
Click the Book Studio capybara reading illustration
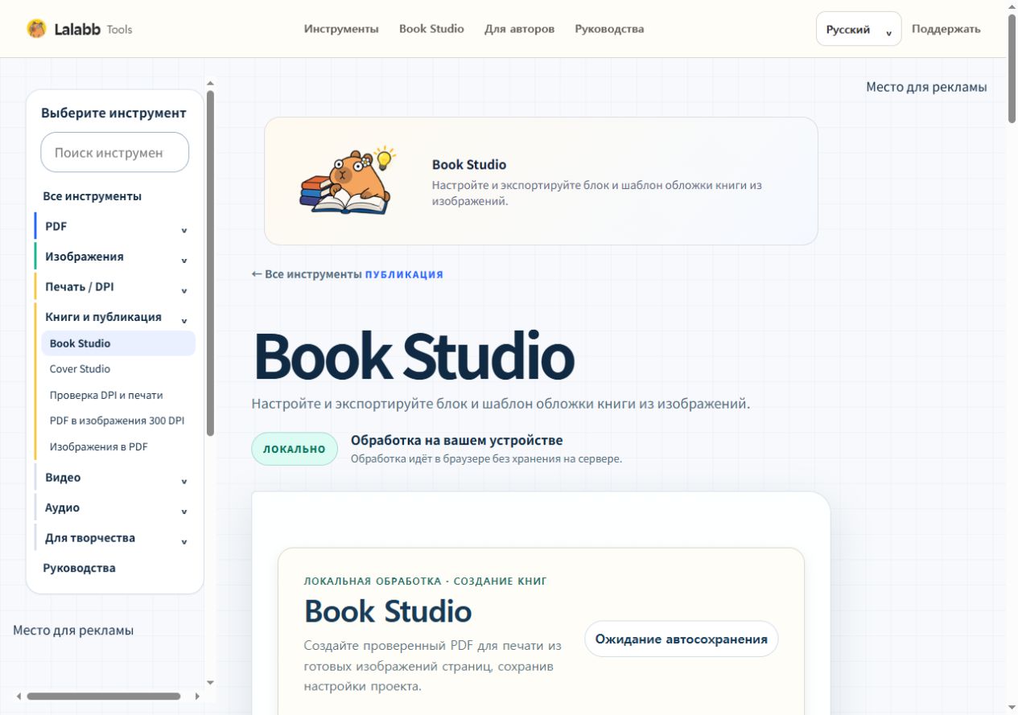pyautogui.click(x=348, y=180)
